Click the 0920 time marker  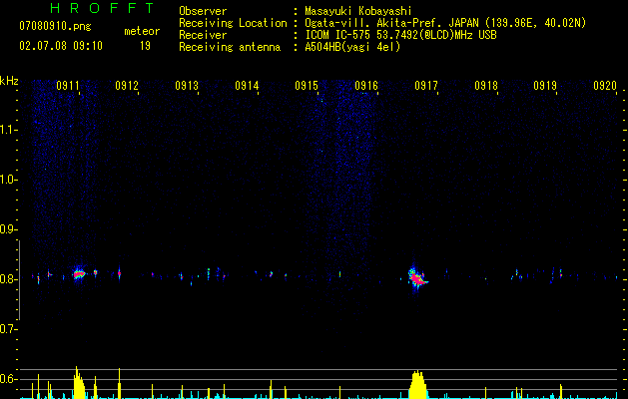tap(605, 86)
